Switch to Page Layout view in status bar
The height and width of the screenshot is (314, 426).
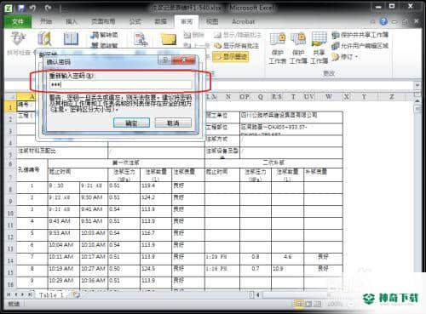(x=308, y=304)
